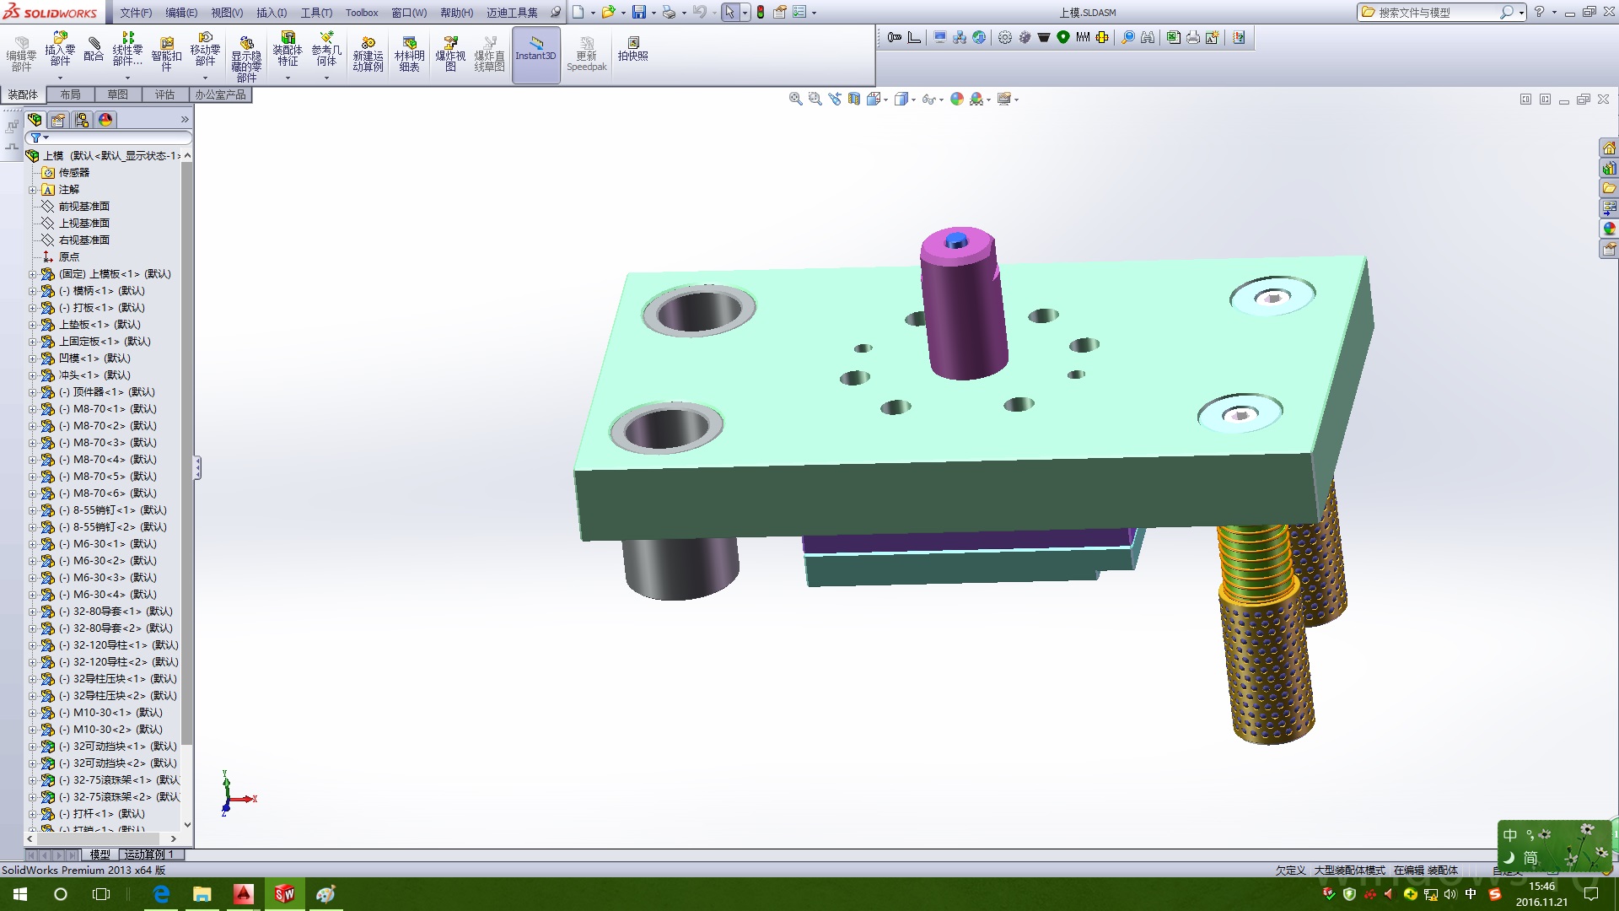The width and height of the screenshot is (1619, 911).
Task: Toggle the ConfigurationManager tab icon
Action: click(x=82, y=120)
